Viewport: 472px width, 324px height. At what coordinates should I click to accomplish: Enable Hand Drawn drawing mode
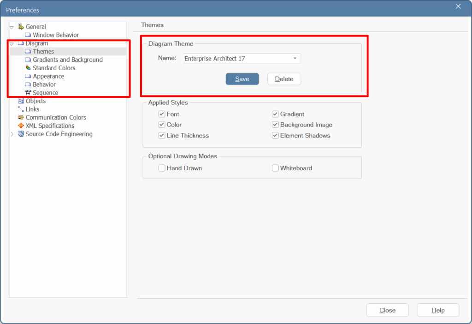(x=162, y=168)
